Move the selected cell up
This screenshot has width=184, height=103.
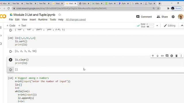click(x=153, y=56)
